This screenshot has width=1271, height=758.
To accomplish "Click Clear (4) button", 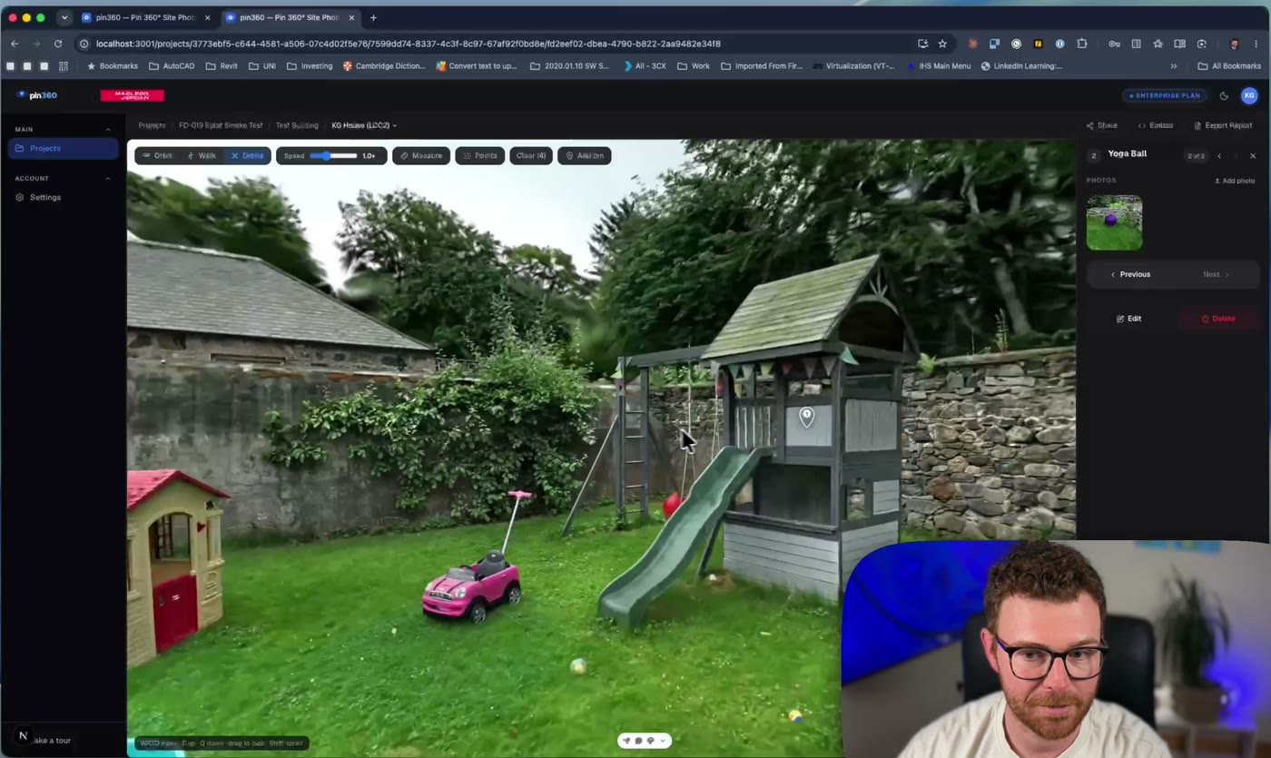I will pyautogui.click(x=531, y=155).
